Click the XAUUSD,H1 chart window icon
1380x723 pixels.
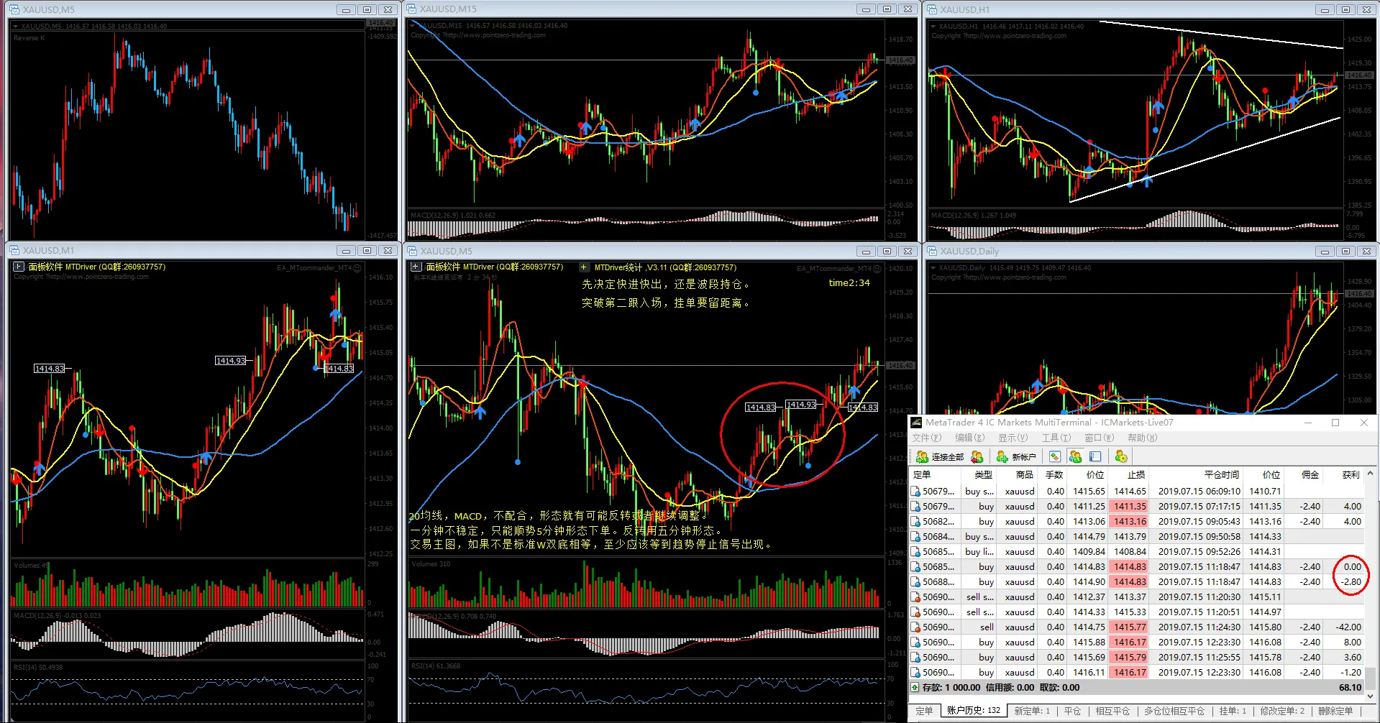click(933, 9)
